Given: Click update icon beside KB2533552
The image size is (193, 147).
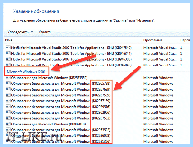Looking at the screenshot, I should pos(8,77).
